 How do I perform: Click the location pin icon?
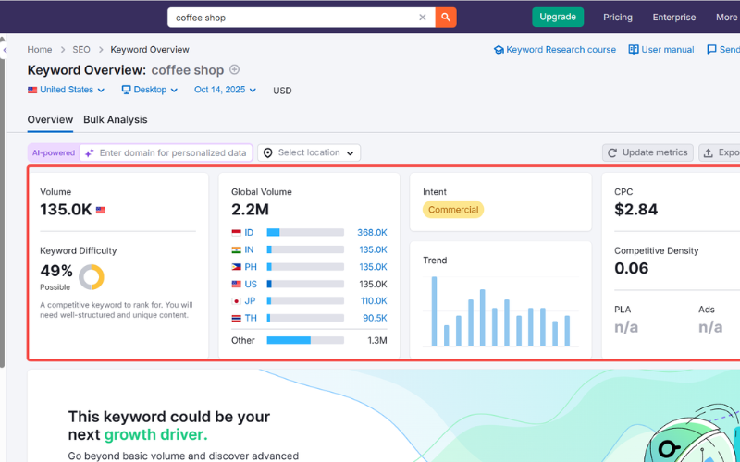267,152
